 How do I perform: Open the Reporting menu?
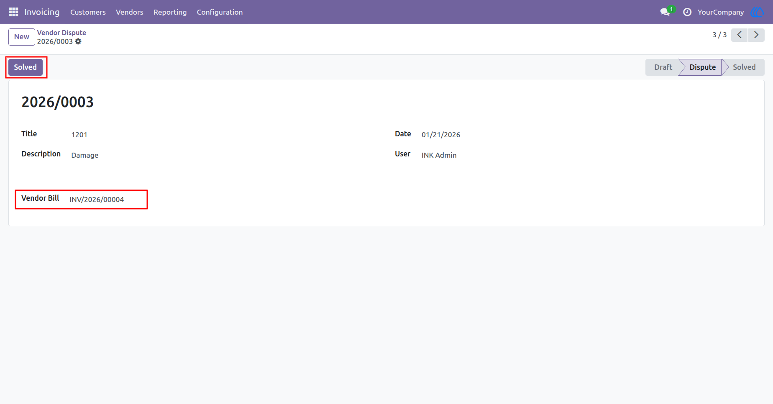coord(170,12)
